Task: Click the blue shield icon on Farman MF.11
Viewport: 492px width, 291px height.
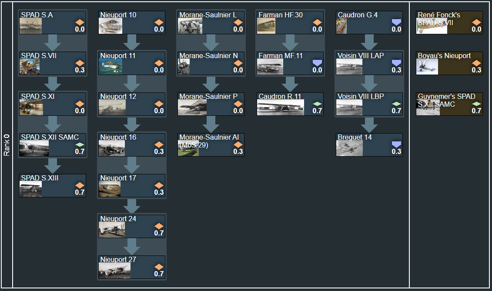Action: click(x=317, y=63)
